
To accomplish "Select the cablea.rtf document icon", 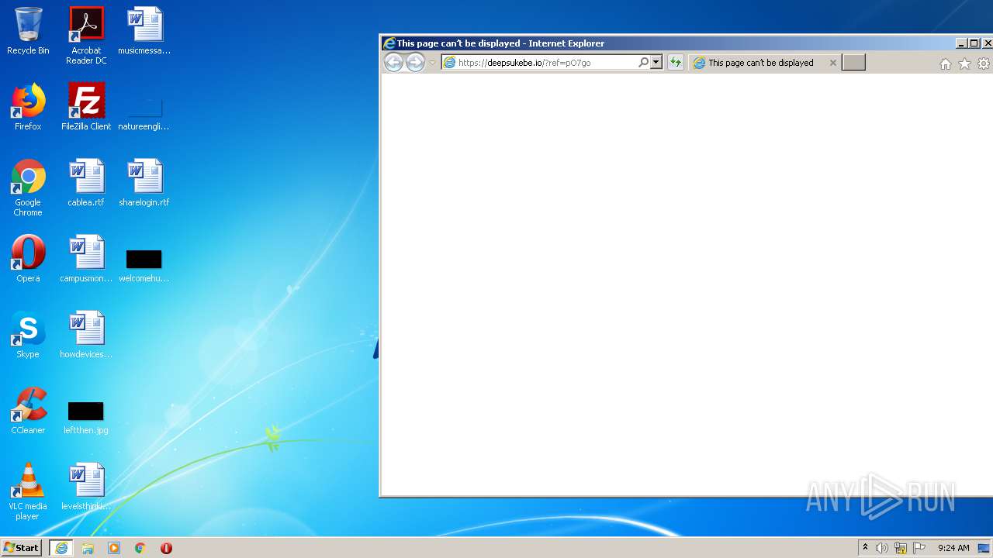I will click(86, 183).
